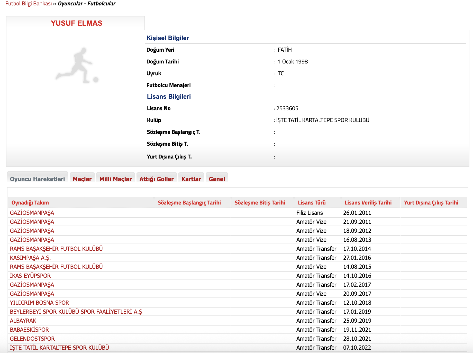Click the ALBAYRAK team link
This screenshot has width=473, height=353.
pyautogui.click(x=23, y=321)
